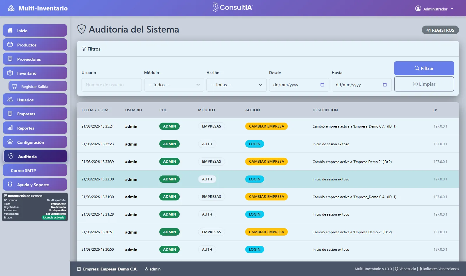This screenshot has width=466, height=276.
Task: Click the Hasta date input field
Action: 361,85
